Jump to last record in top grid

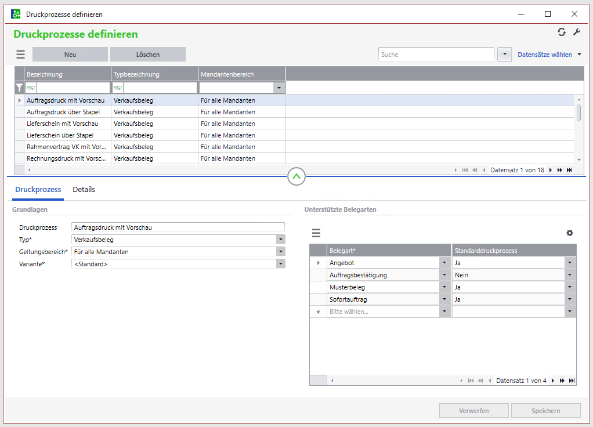pyautogui.click(x=570, y=170)
